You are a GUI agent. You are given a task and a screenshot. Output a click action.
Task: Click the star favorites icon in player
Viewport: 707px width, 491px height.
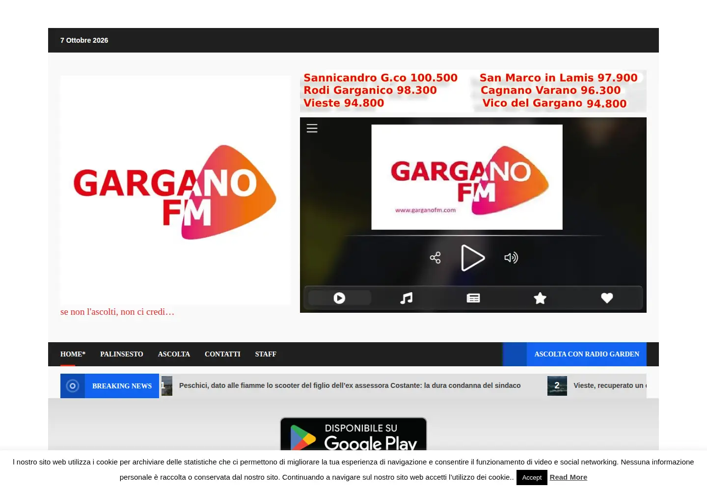click(540, 298)
